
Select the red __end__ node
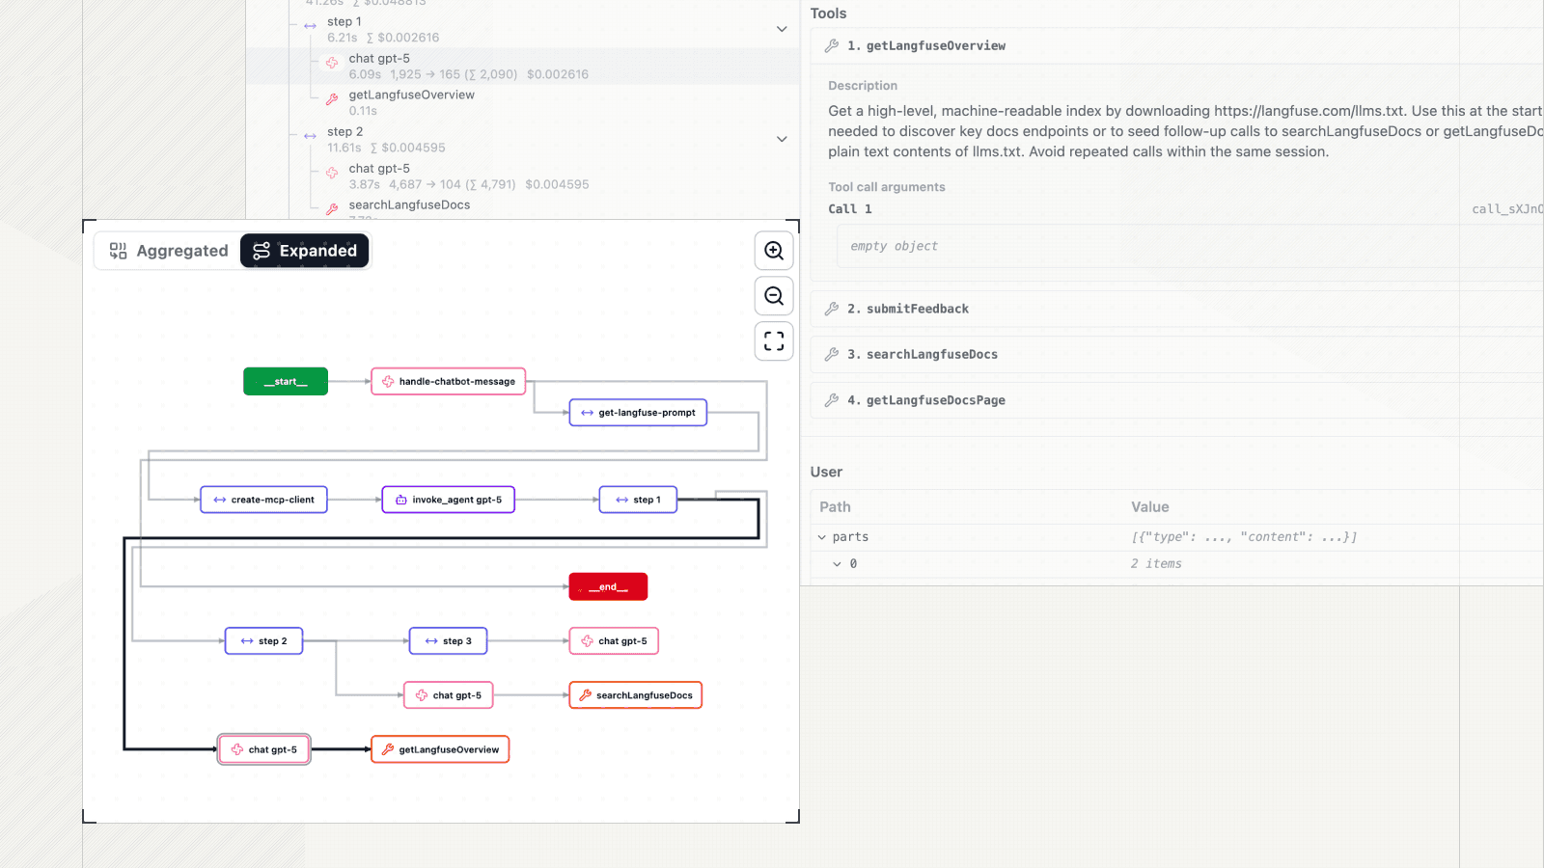(x=608, y=586)
